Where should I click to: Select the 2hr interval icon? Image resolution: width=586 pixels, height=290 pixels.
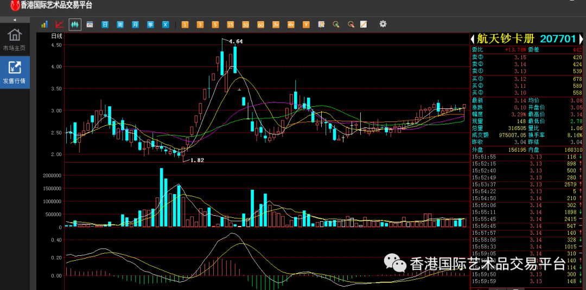[276, 24]
